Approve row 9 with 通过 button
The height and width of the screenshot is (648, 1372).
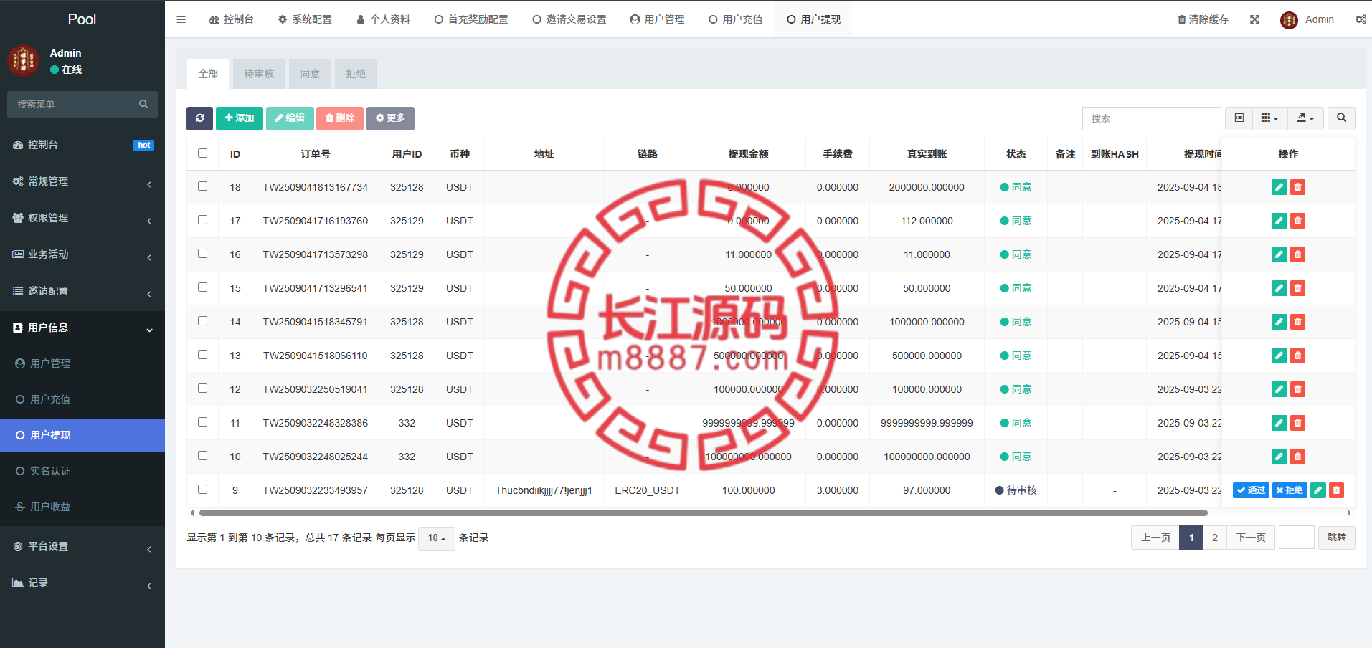pos(1251,490)
